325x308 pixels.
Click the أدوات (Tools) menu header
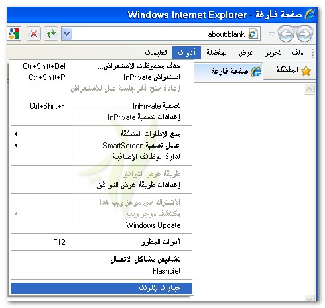pos(186,52)
